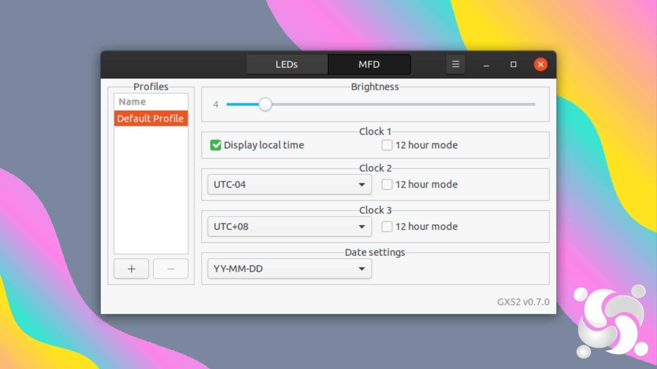
Task: Uncheck Display local time checkbox
Action: tap(216, 145)
